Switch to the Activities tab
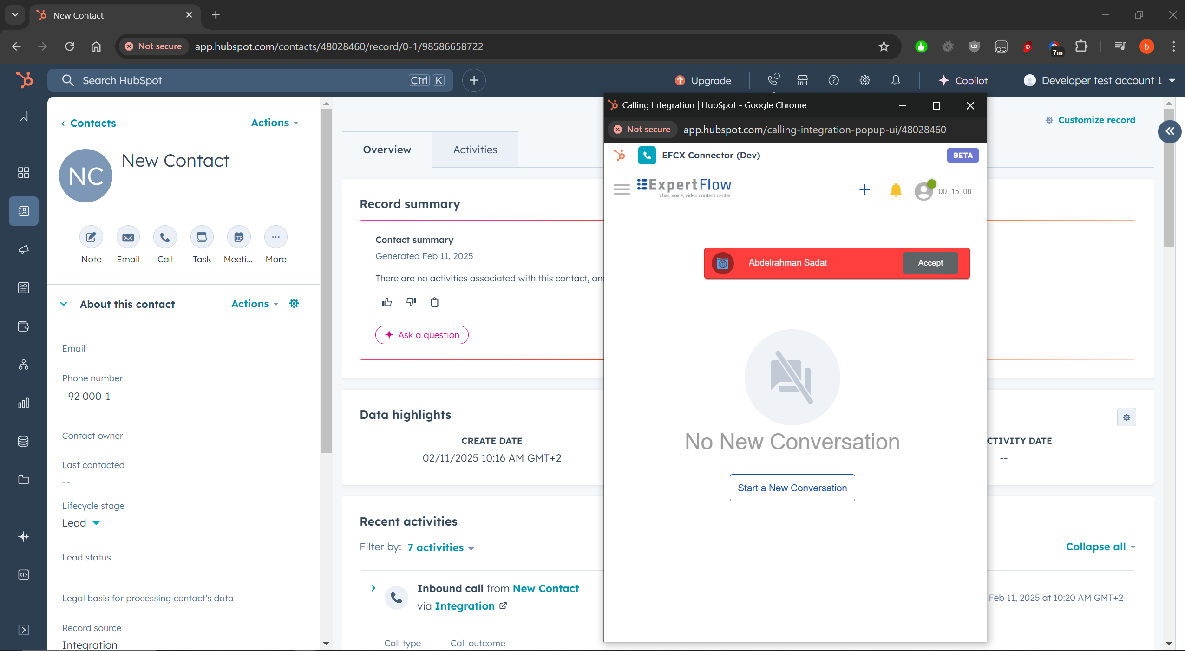This screenshot has height=651, width=1185. pyautogui.click(x=475, y=150)
